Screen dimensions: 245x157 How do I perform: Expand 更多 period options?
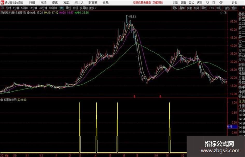click(x=93, y=8)
